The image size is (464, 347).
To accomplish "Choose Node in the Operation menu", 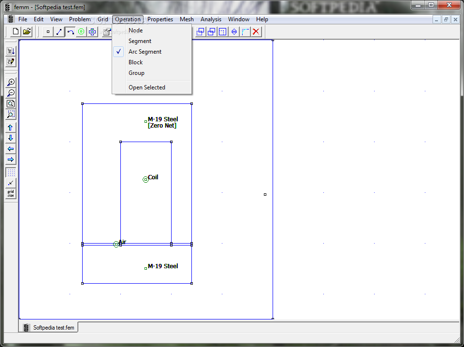I will coord(152,30).
